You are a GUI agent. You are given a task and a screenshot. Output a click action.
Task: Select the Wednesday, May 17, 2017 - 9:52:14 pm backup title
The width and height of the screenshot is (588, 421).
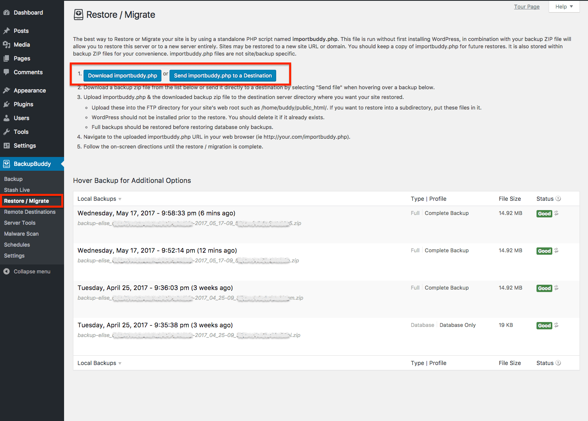pyautogui.click(x=157, y=250)
